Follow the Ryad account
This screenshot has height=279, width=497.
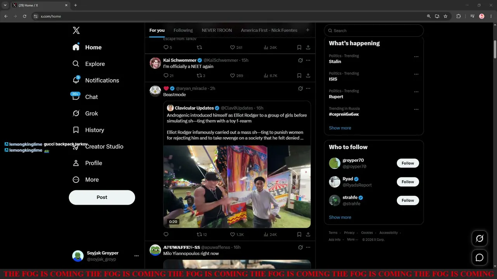(x=408, y=182)
